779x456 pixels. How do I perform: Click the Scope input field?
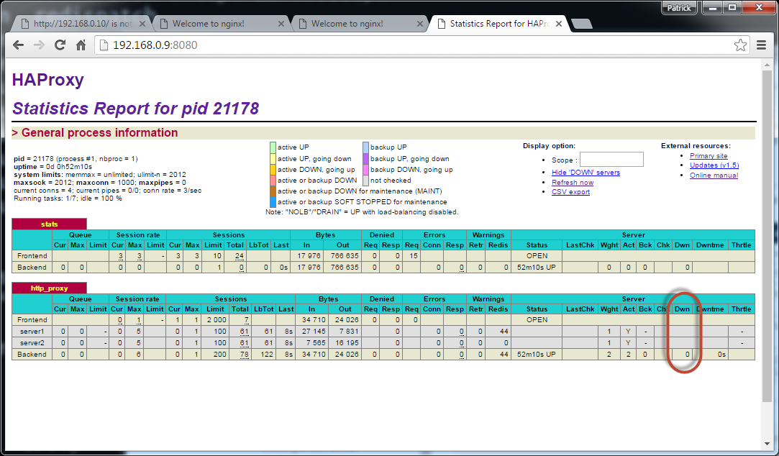pyautogui.click(x=611, y=160)
